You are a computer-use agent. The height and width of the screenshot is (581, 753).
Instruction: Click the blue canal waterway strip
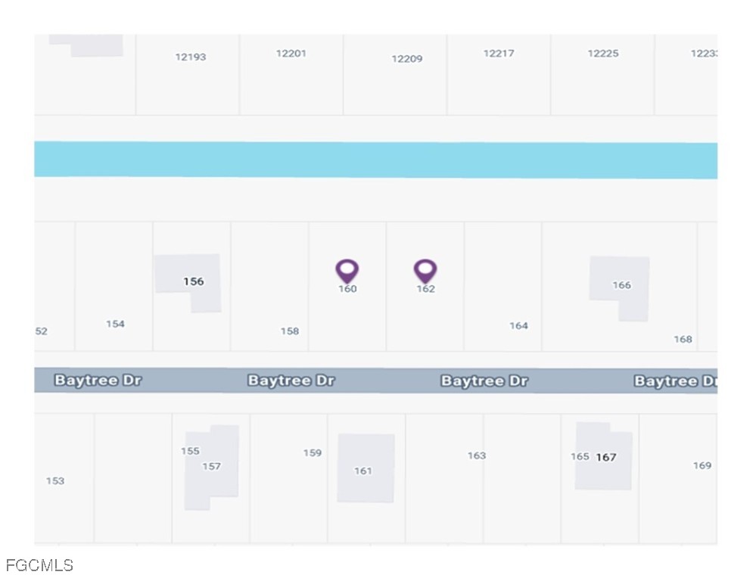tap(375, 160)
